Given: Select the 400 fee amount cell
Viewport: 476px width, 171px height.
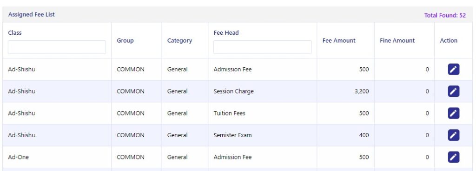Looking at the screenshot, I should click(364, 135).
